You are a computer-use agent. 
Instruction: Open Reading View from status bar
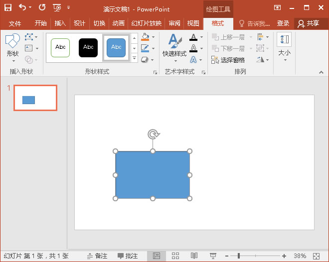point(194,256)
